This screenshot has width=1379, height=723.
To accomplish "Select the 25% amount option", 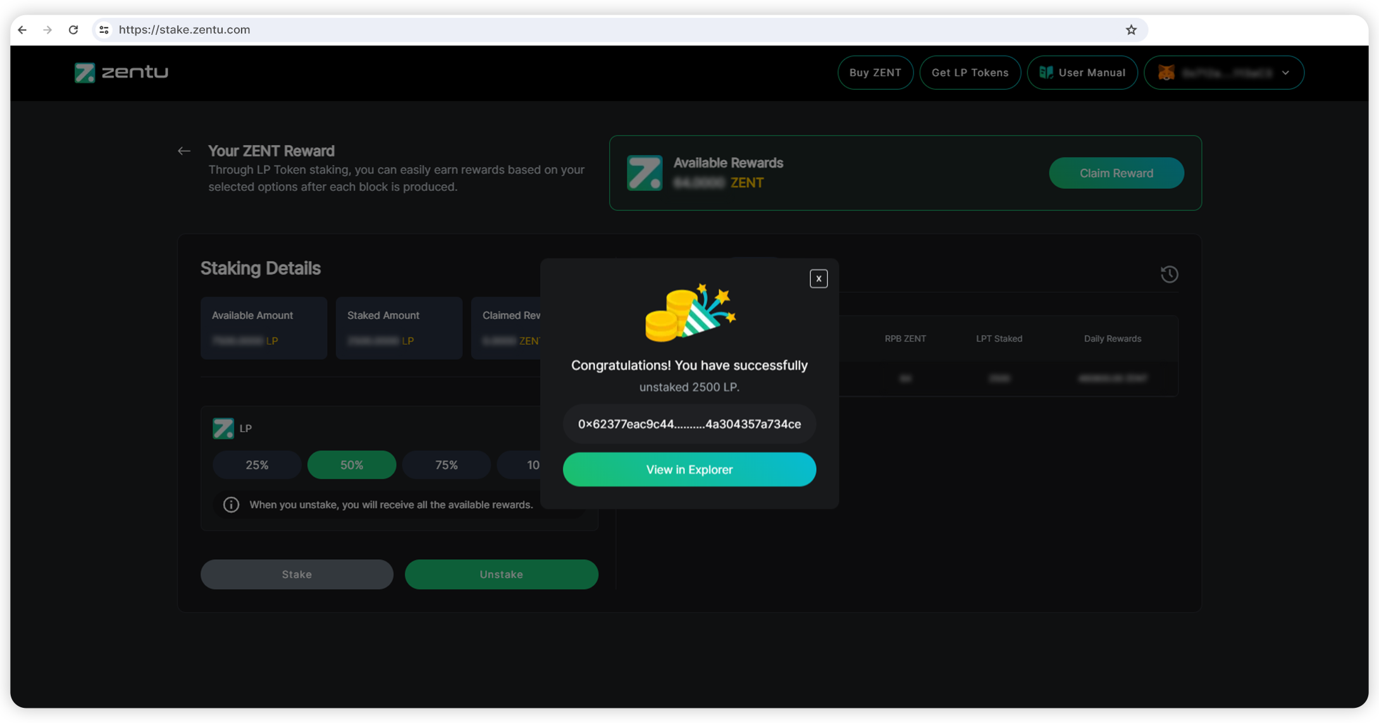I will click(257, 465).
